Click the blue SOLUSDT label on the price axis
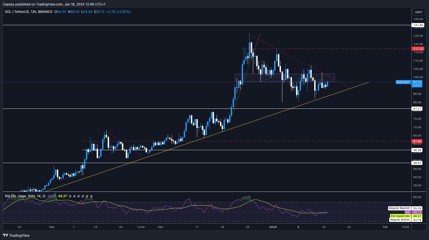 click(403, 82)
